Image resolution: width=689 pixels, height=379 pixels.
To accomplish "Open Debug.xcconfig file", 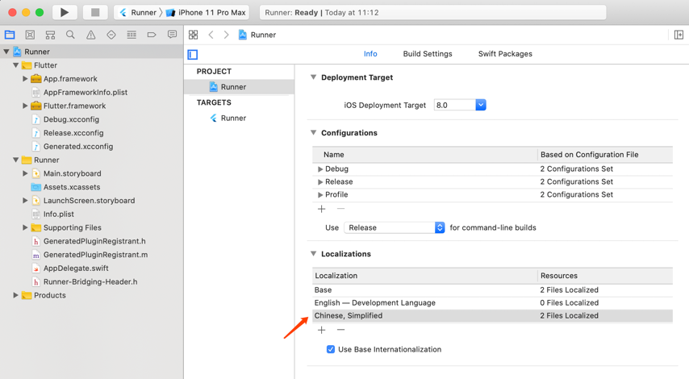I will click(x=71, y=119).
